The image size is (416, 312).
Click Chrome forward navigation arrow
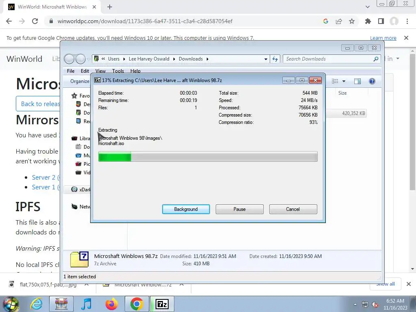tap(22, 21)
